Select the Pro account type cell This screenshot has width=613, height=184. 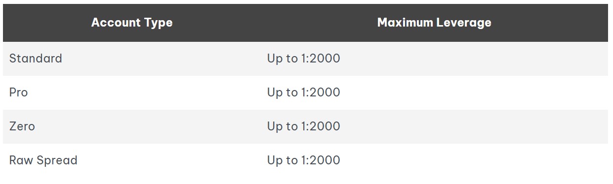click(132, 92)
